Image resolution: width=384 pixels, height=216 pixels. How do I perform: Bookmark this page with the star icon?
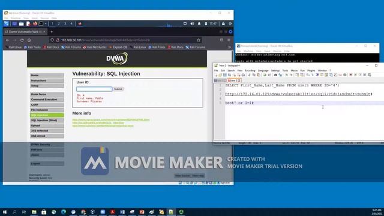[x=199, y=40]
